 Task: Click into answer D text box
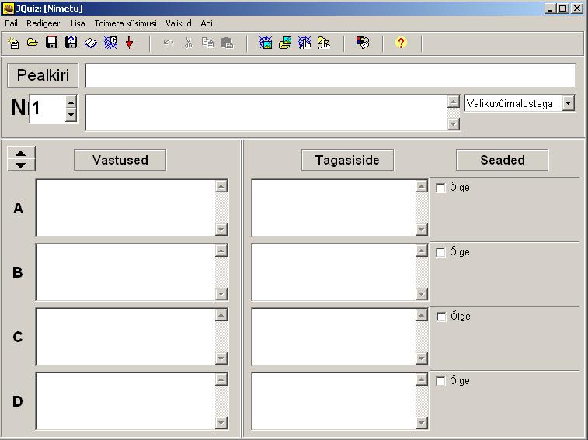click(126, 401)
